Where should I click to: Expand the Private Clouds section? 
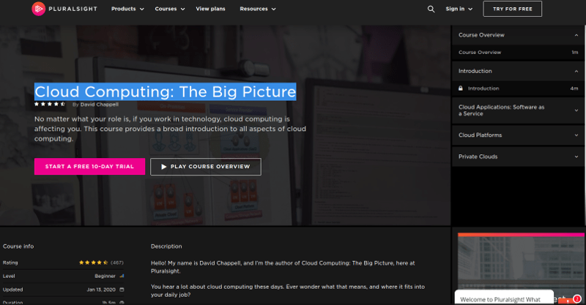point(519,157)
